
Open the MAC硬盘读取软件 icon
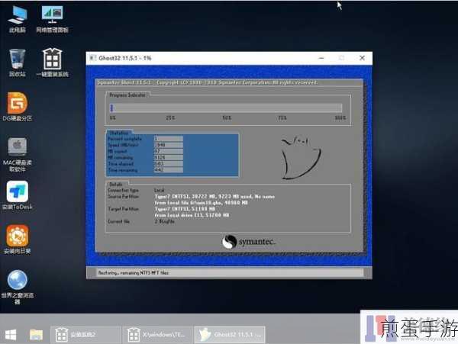point(18,155)
